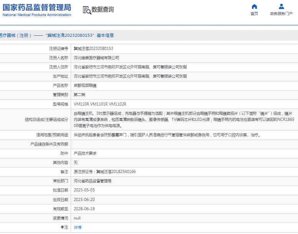
Task: Click the 管理类别 label
Action: [60, 94]
